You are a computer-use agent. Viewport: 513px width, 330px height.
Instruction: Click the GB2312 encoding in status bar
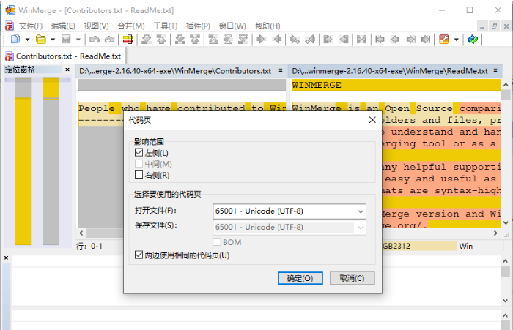[x=396, y=246]
